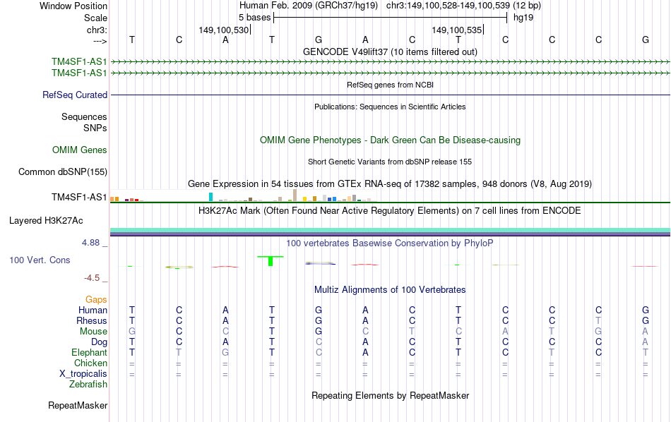
Task: Click the turquoise H3K27Ac signal band
Action: point(390,230)
